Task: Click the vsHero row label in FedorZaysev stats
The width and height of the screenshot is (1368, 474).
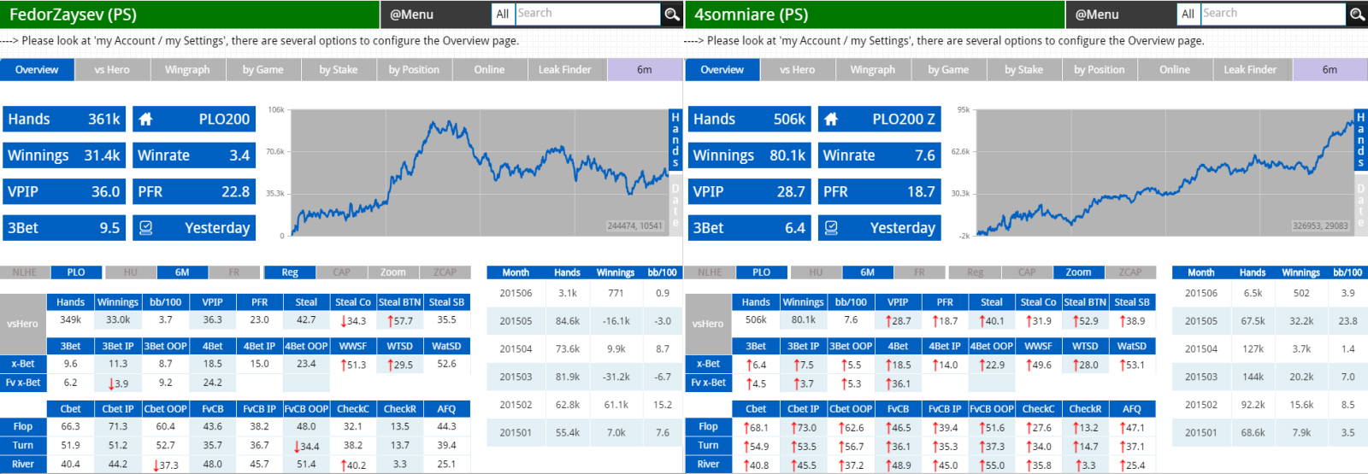Action: tap(22, 324)
